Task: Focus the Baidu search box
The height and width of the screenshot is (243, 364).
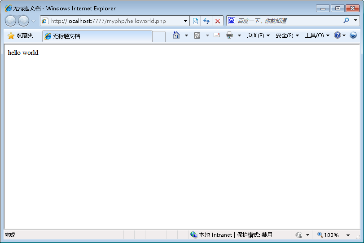Action: (x=288, y=21)
